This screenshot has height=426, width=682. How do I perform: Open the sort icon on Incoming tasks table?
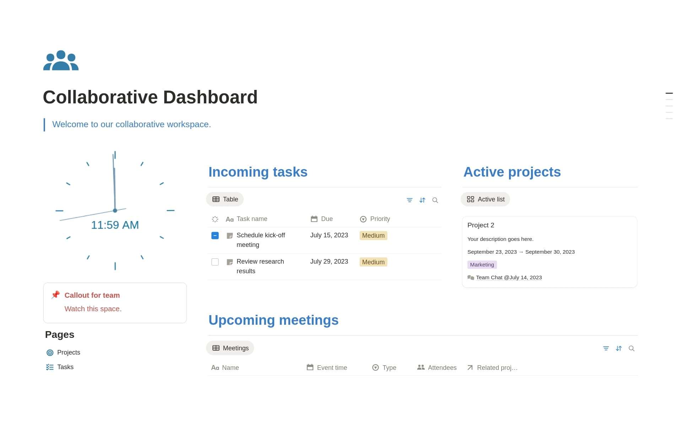coord(422,200)
